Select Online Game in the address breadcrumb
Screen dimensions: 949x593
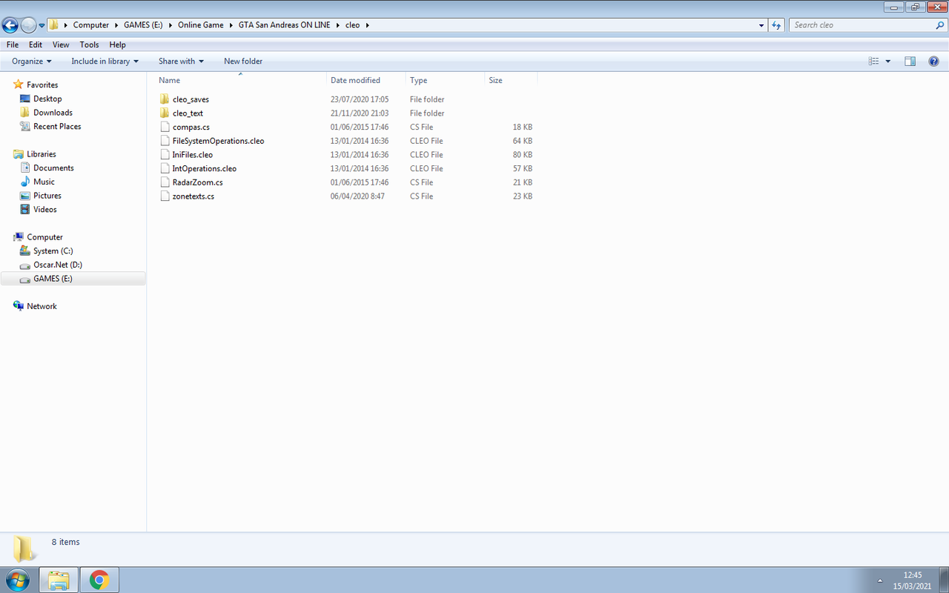(200, 25)
